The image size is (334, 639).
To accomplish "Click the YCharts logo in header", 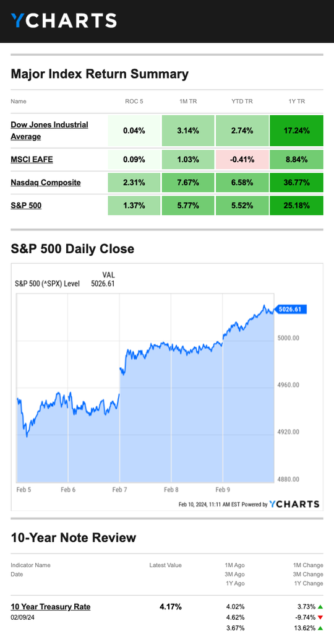I will click(64, 20).
